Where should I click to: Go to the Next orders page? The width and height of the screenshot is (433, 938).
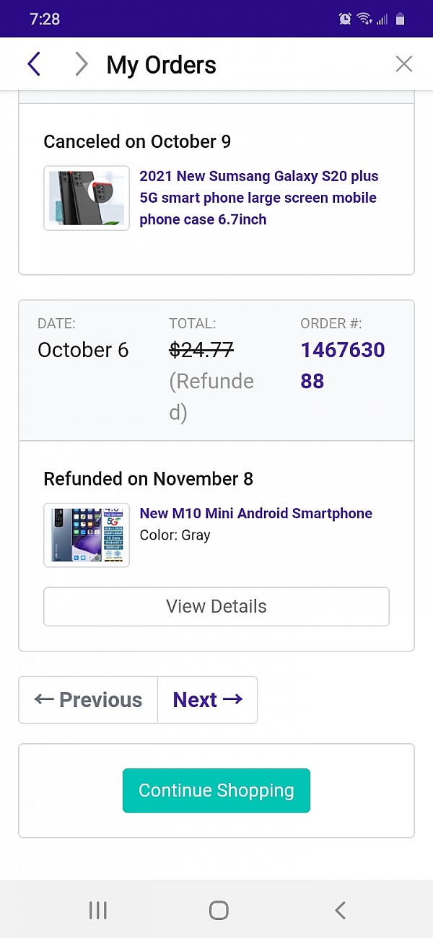tap(207, 700)
